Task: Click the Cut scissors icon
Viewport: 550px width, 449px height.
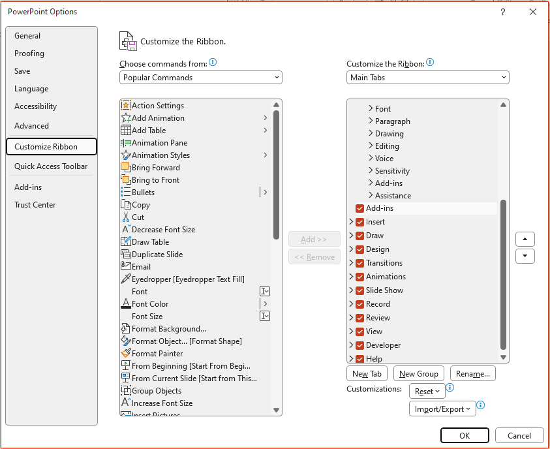Action: coord(125,217)
